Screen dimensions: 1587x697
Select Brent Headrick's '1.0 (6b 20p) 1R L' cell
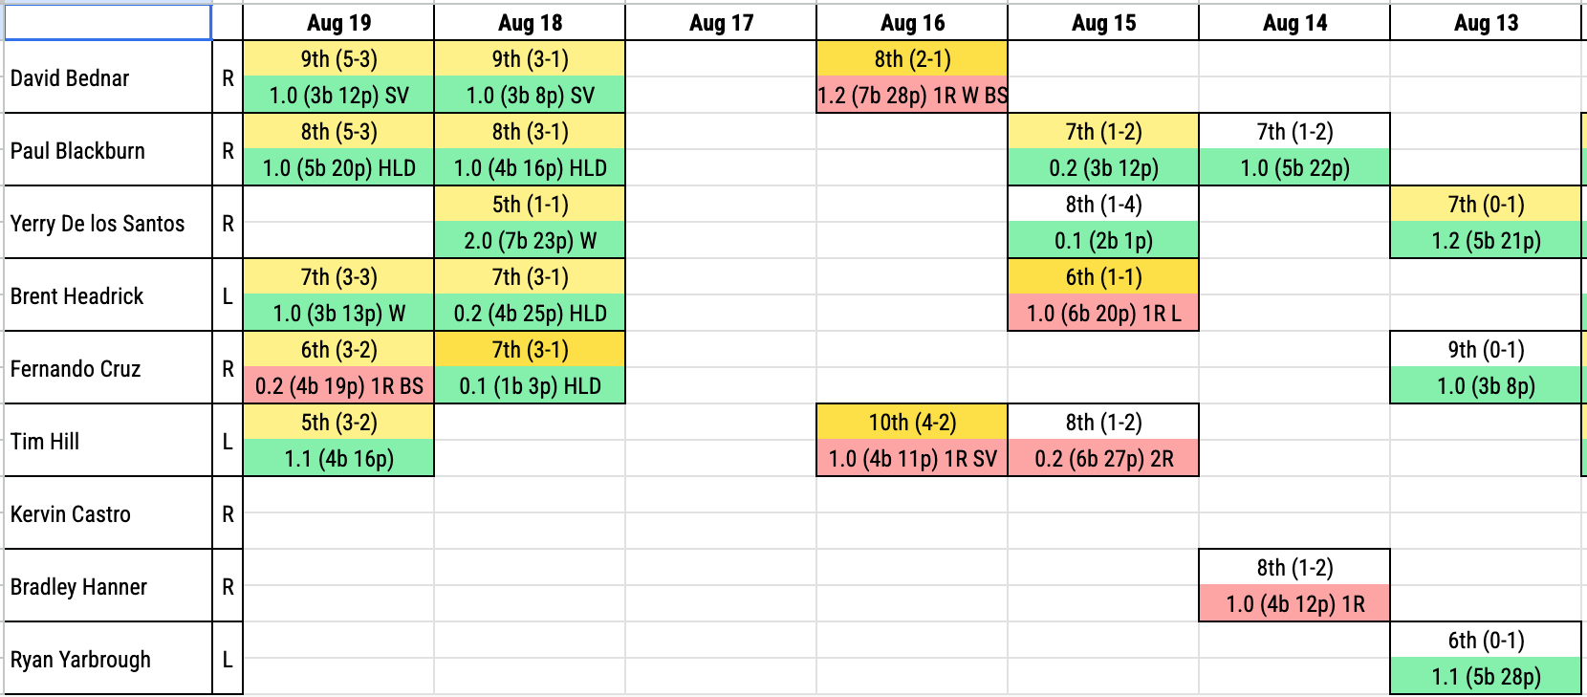coord(1103,314)
